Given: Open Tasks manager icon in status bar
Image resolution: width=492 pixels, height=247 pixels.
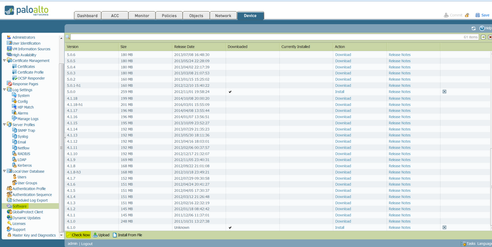Looking at the screenshot, I should pos(463,244).
